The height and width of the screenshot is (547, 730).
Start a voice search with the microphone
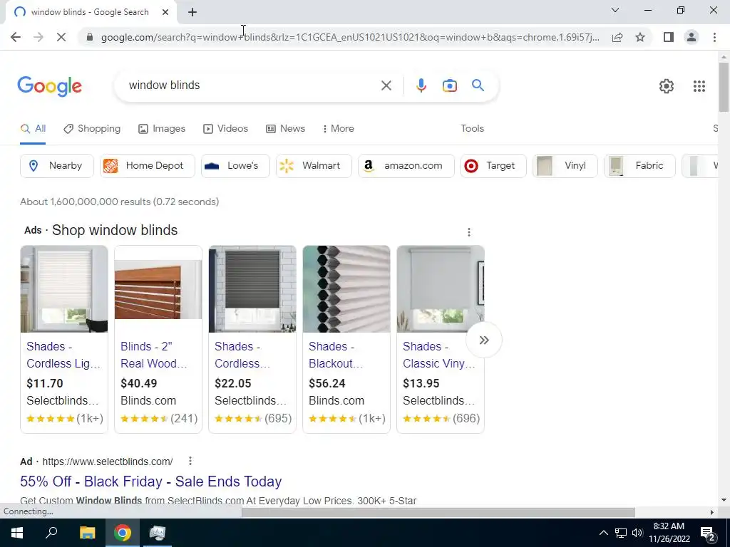(421, 85)
